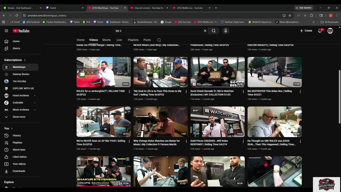The height and width of the screenshot is (192, 341).
Task: Open the Extensions puzzle icon
Action: coord(312,15)
